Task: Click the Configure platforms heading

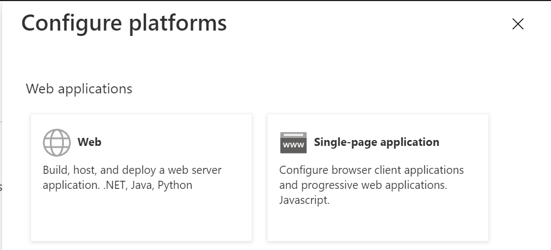Action: point(123,24)
